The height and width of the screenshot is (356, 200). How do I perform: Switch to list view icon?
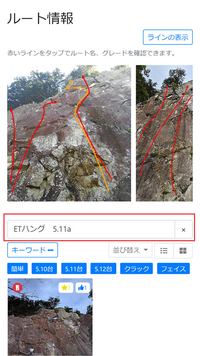(x=164, y=251)
